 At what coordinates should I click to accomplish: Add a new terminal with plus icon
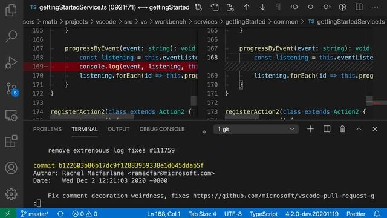point(310,129)
